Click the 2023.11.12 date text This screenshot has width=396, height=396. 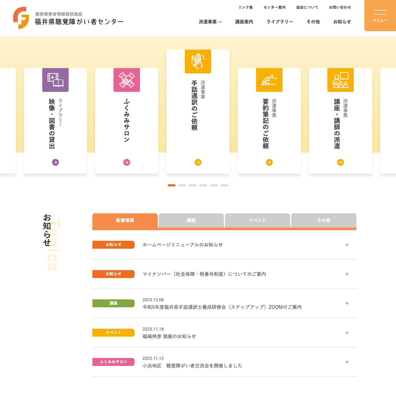(x=153, y=359)
